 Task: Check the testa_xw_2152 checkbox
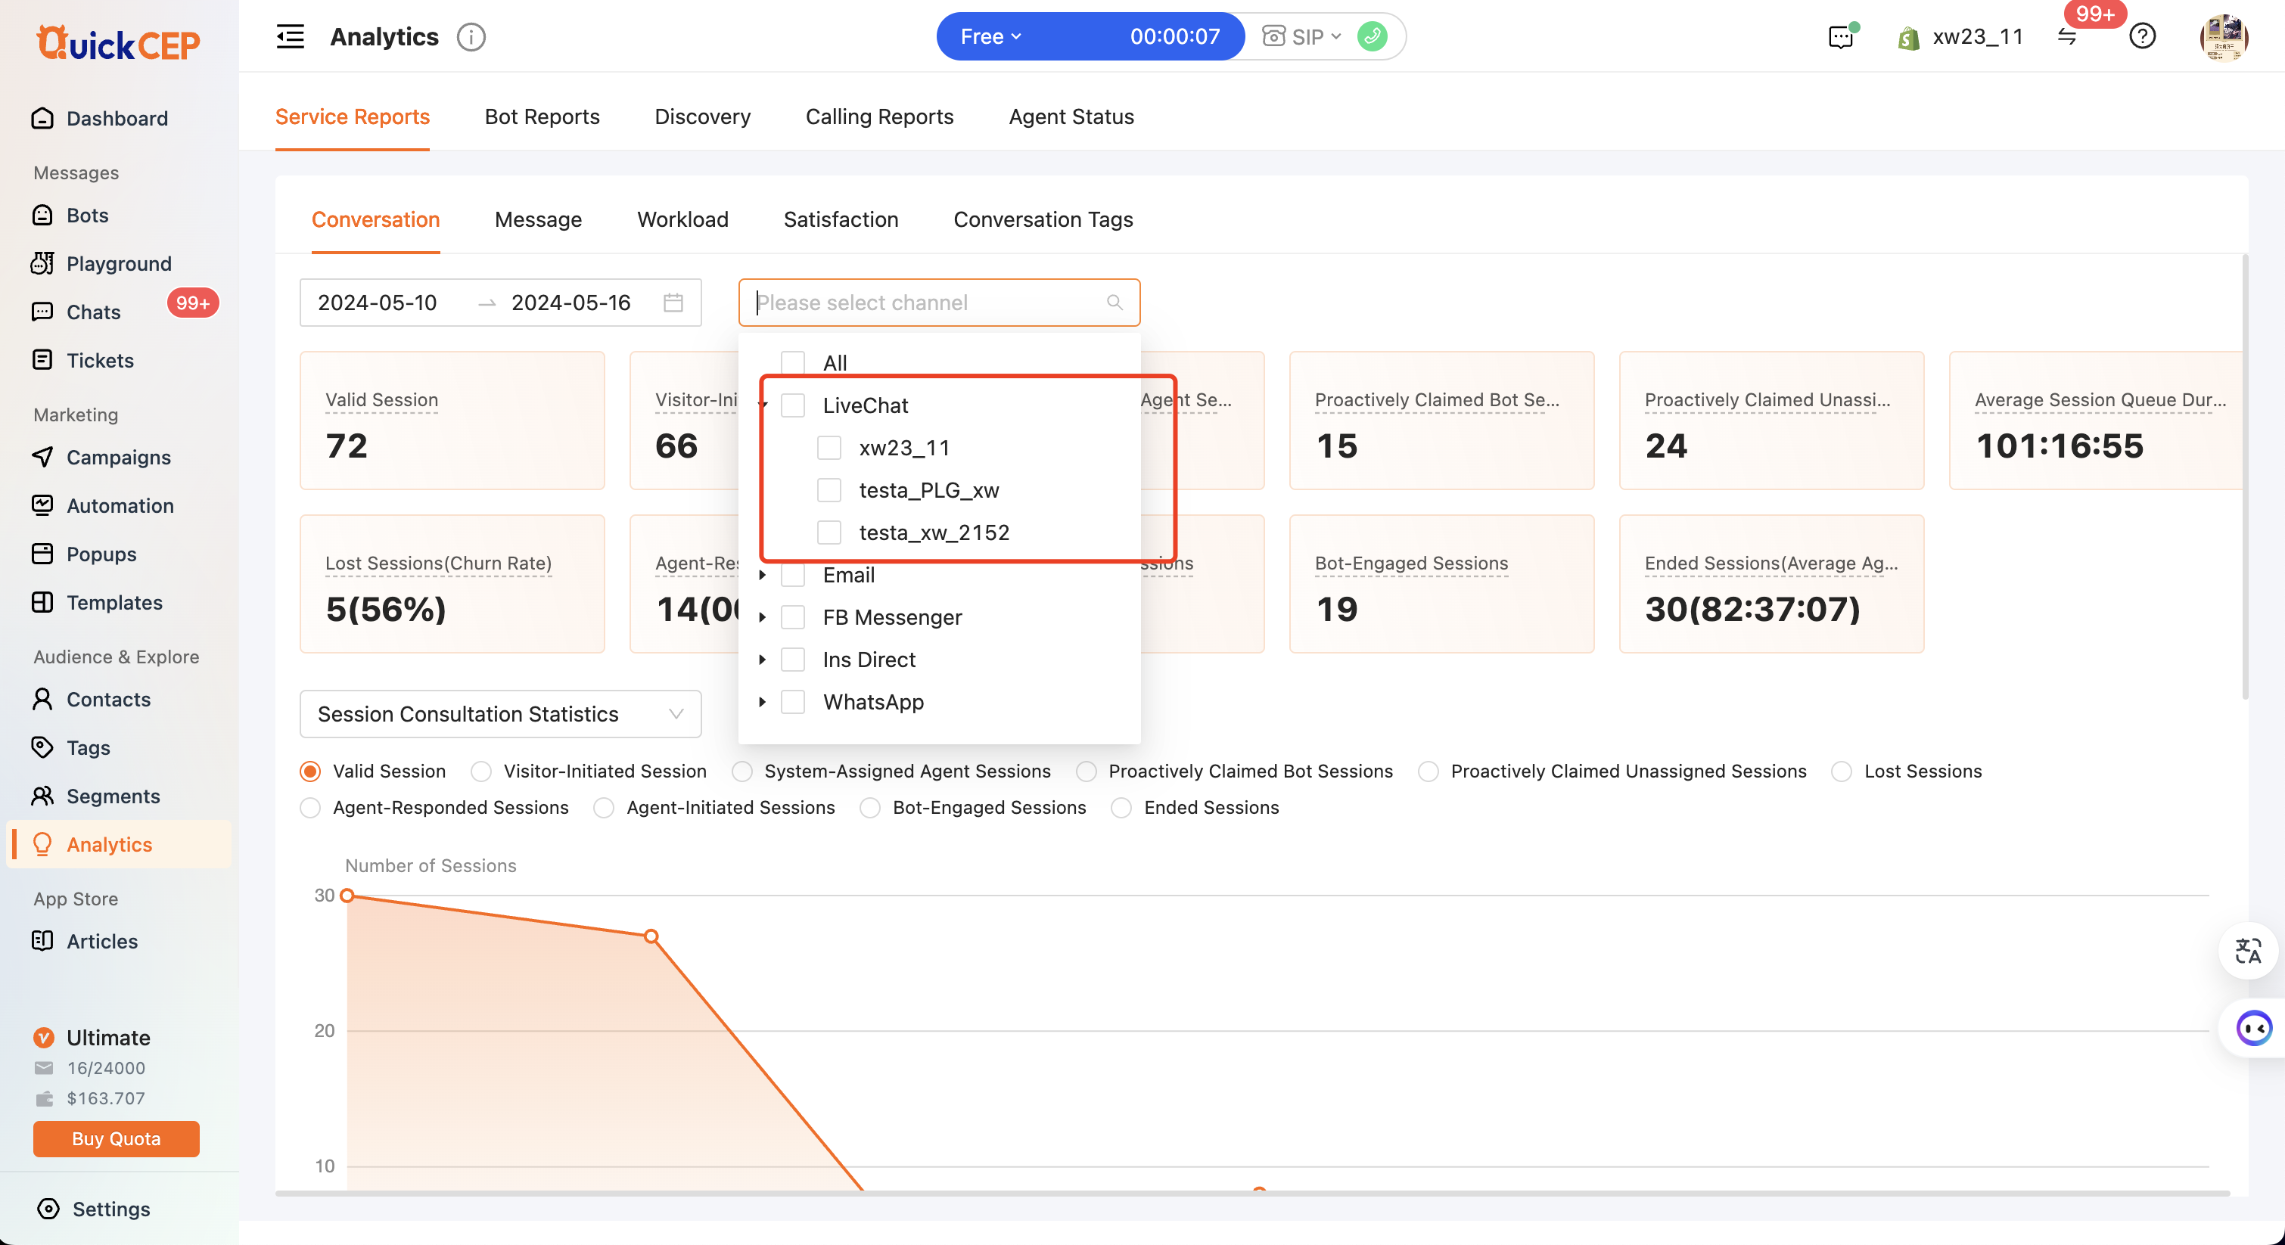pos(829,532)
